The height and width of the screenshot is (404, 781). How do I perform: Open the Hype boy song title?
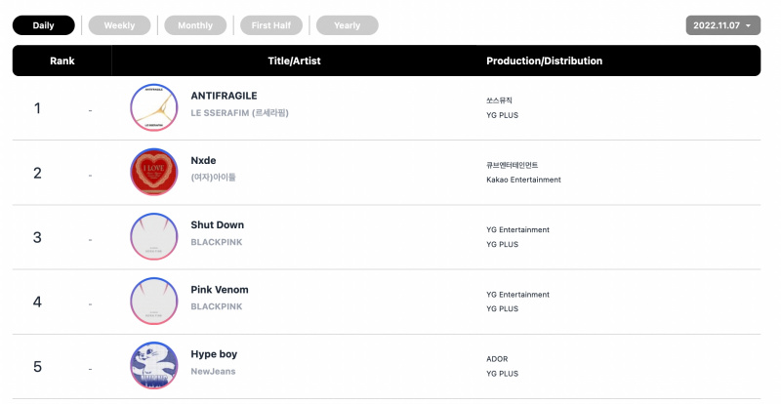(214, 354)
